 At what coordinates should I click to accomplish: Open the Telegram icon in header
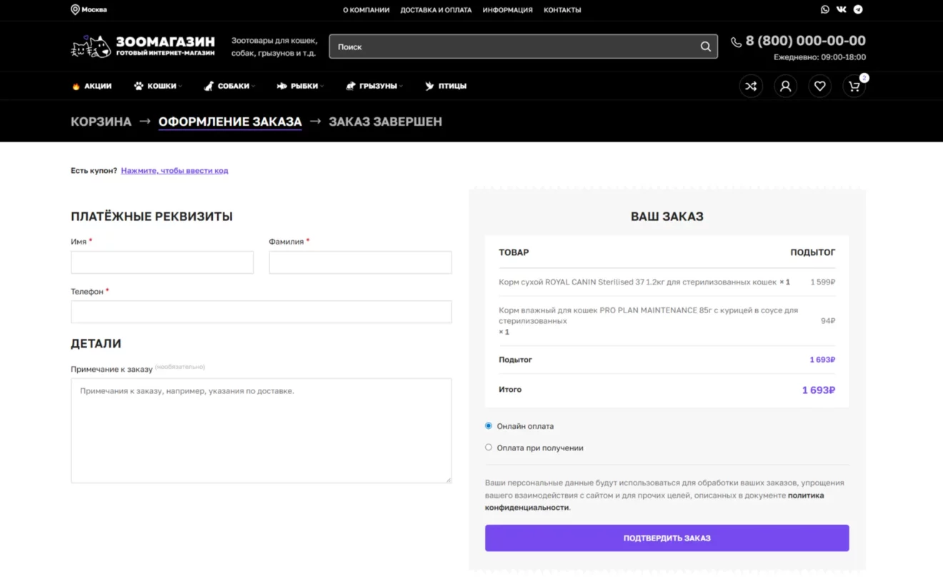pyautogui.click(x=858, y=9)
